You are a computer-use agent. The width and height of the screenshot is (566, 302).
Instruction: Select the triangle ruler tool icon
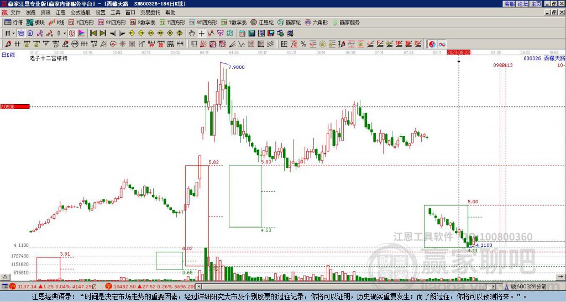click(x=103, y=44)
